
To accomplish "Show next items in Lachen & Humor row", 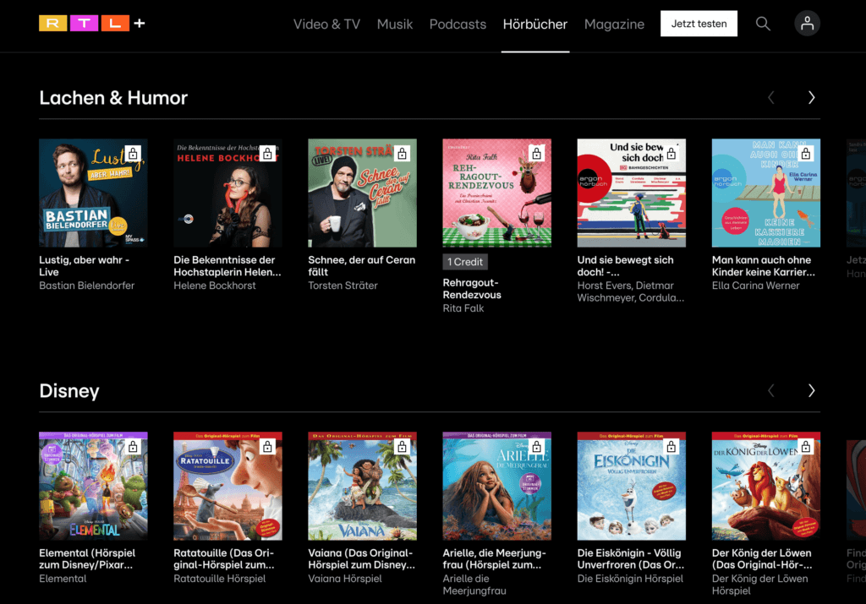I will (811, 98).
